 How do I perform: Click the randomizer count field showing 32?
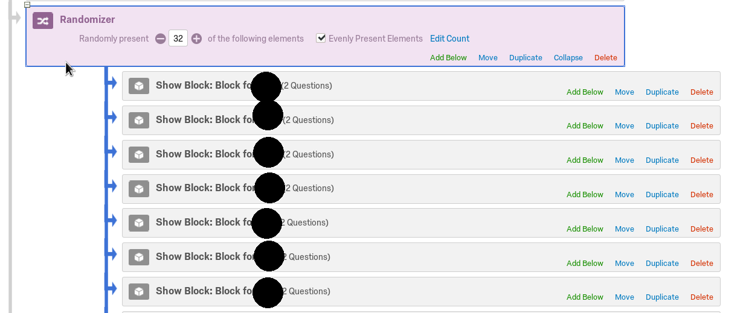click(178, 39)
